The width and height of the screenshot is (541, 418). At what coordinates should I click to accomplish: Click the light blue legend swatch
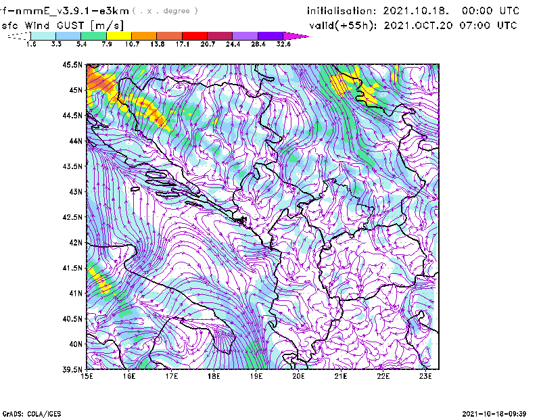point(68,36)
